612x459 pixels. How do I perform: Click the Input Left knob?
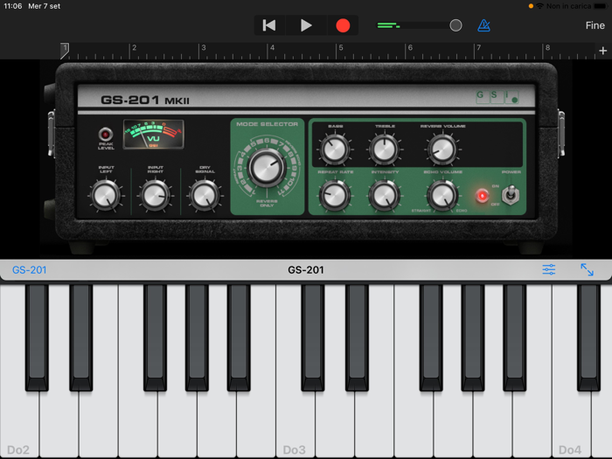pyautogui.click(x=106, y=195)
